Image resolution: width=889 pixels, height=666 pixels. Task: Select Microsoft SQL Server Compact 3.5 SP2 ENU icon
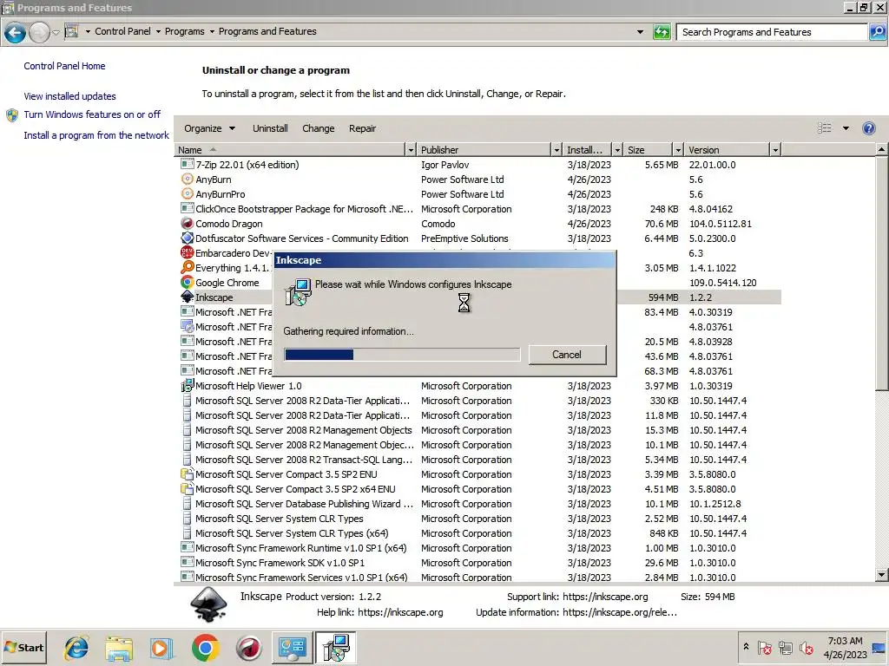[188, 474]
